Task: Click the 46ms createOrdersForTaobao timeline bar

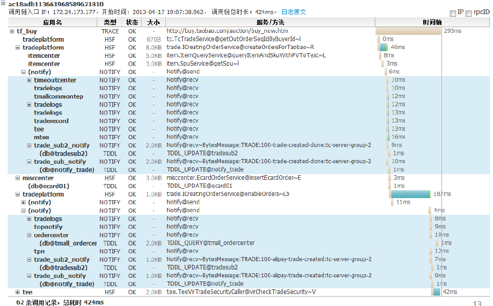Action: (x=383, y=47)
